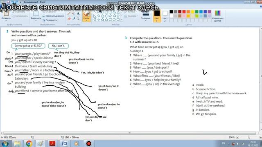Select the Text tool

[78, 13]
